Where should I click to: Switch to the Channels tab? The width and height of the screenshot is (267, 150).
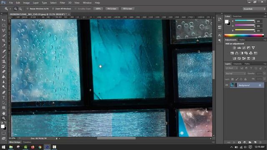coord(237,64)
